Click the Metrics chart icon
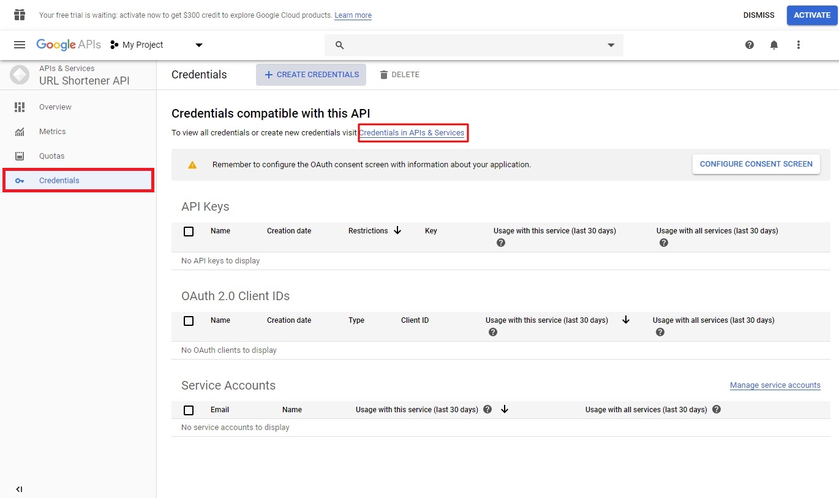 [20, 132]
